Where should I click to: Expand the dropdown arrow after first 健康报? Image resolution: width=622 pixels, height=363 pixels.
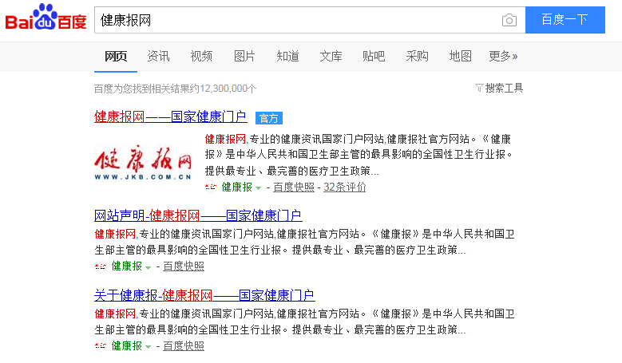258,187
